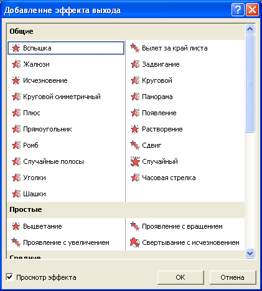262x291 pixels.
Task: Select the Исчезновение text label
Action: point(45,80)
